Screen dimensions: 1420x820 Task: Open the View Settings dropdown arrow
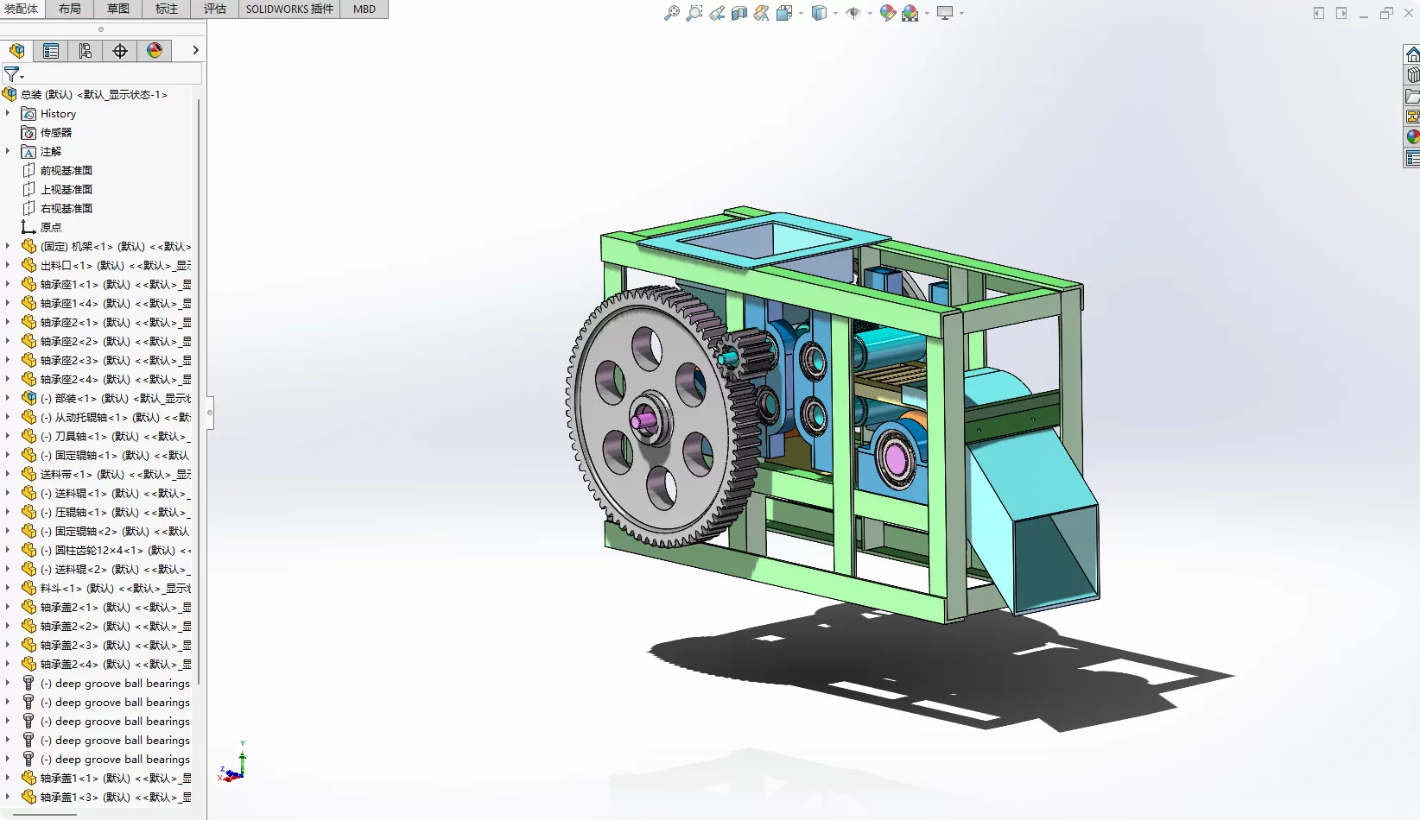961,13
